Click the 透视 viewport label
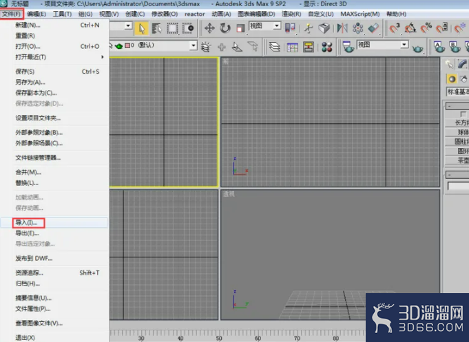The image size is (469, 342). tap(229, 194)
